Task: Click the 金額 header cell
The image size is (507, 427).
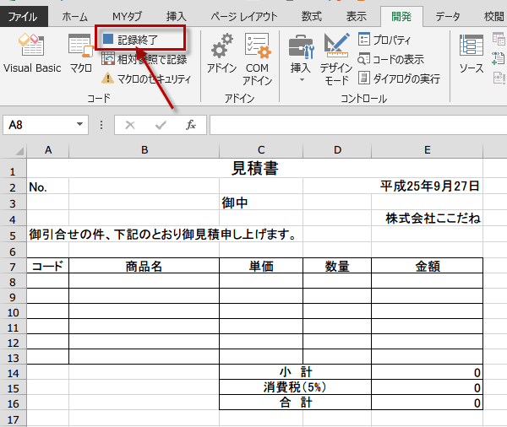Action: point(427,266)
